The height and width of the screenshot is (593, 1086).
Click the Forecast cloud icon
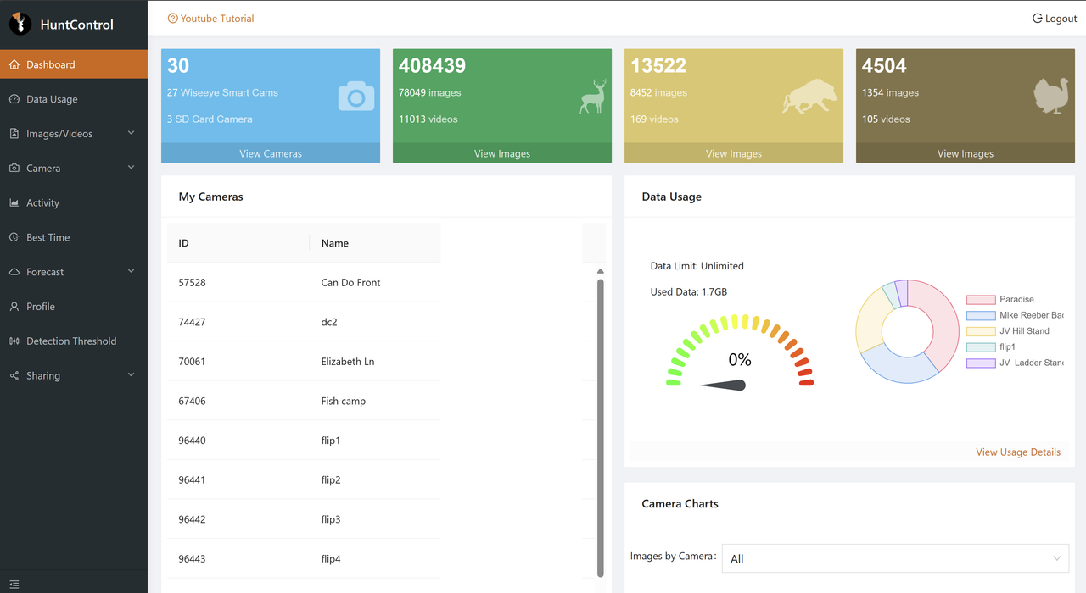click(14, 272)
